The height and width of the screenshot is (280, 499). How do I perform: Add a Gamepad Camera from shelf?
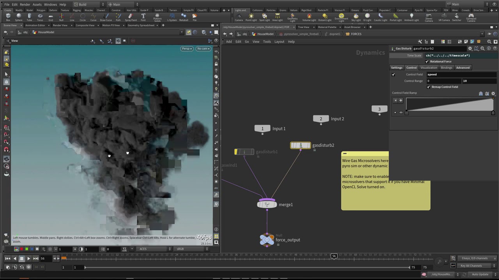[471, 17]
